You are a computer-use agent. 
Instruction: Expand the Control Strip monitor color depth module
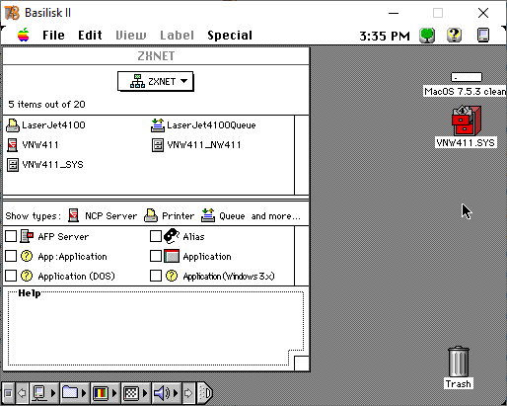106,393
